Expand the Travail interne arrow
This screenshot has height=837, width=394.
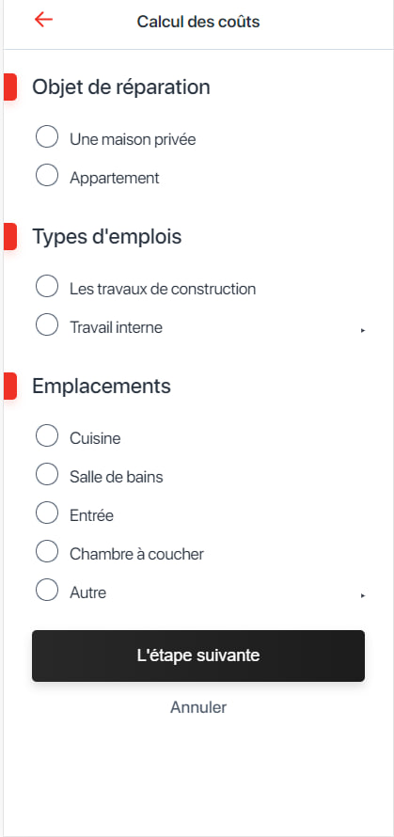coord(363,331)
